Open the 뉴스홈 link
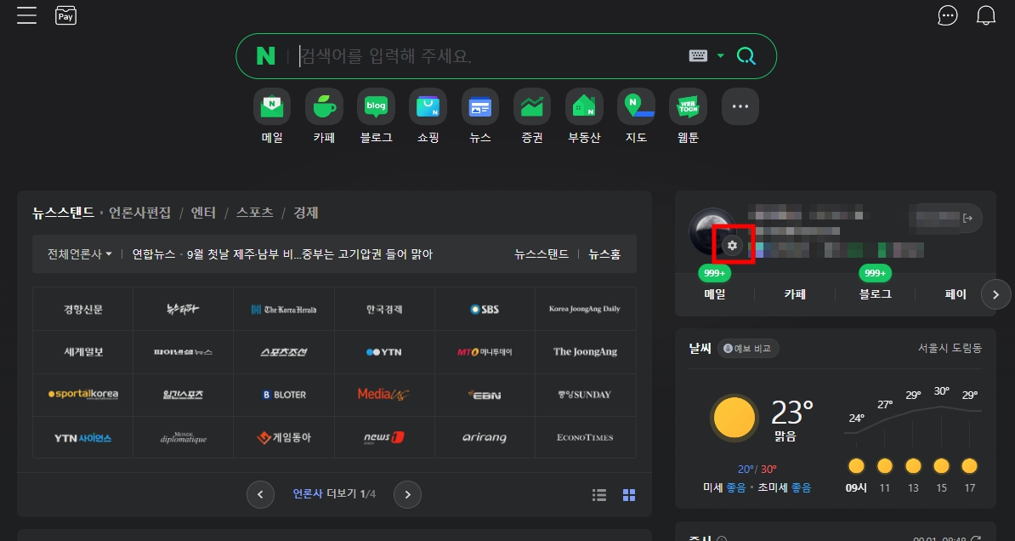1015x541 pixels. (604, 254)
